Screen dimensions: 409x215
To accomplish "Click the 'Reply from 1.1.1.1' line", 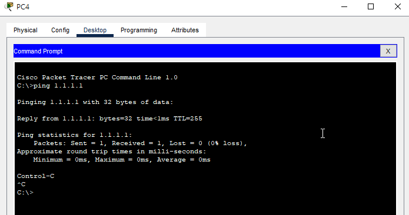I will tap(109, 119).
